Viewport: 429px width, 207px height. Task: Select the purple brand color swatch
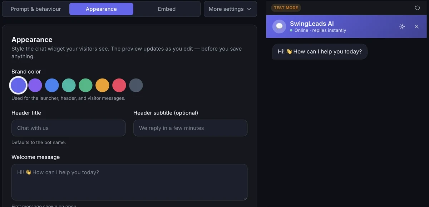point(35,85)
